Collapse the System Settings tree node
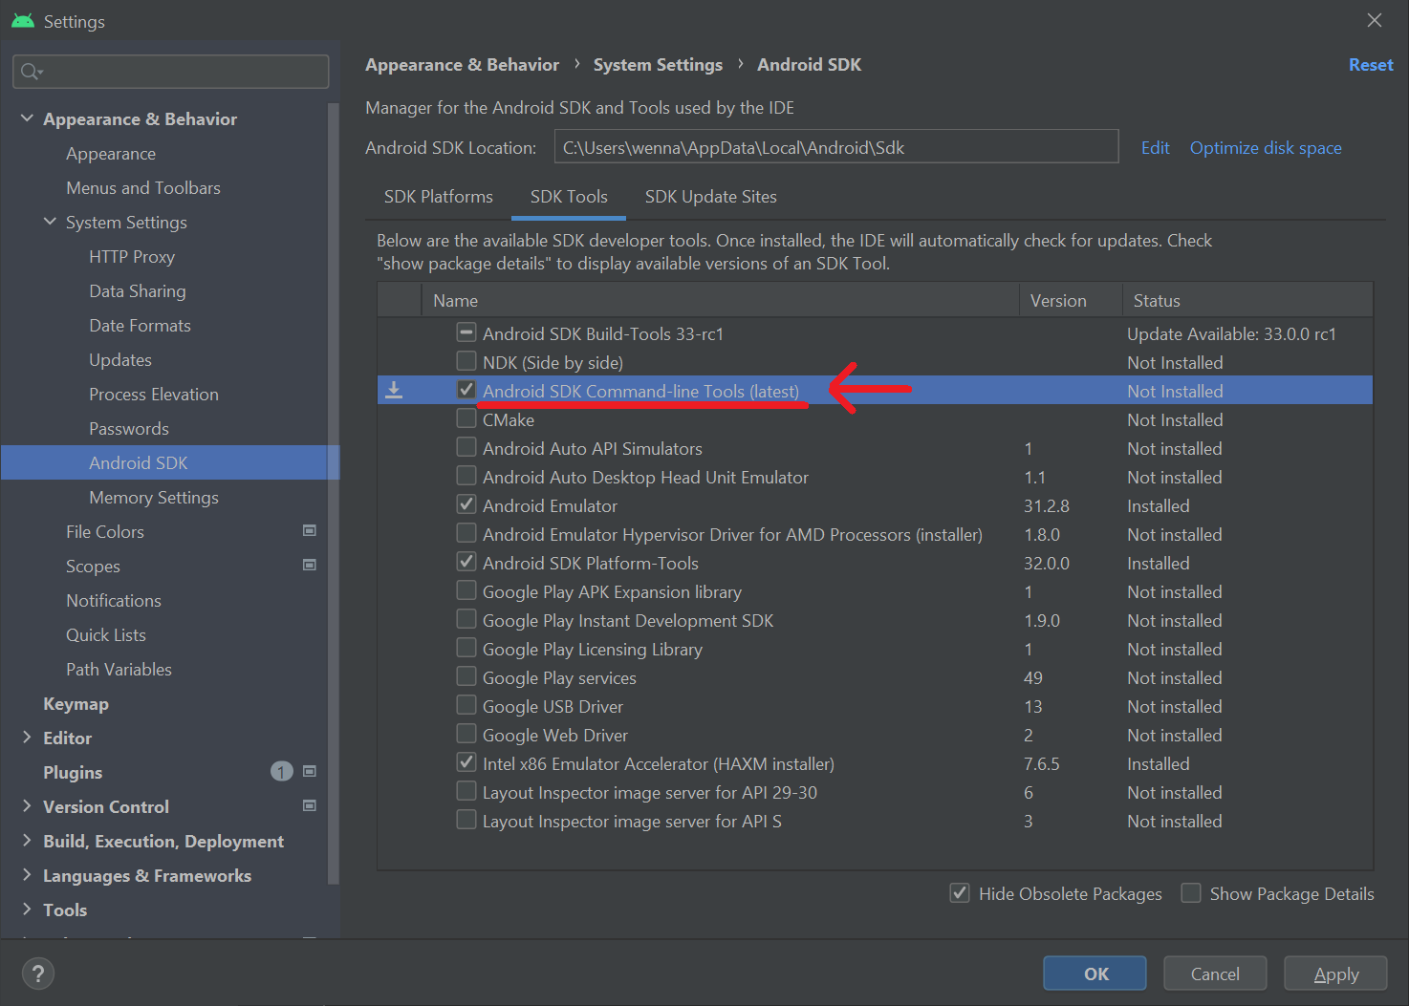 50,222
